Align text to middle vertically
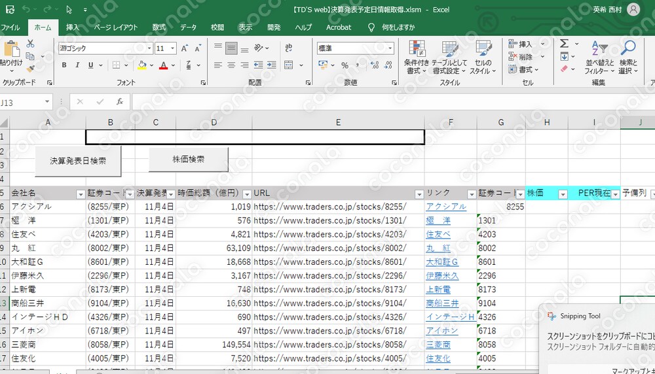The width and height of the screenshot is (655, 374). [231, 48]
